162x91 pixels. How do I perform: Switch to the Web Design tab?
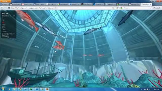click(x=87, y=4)
